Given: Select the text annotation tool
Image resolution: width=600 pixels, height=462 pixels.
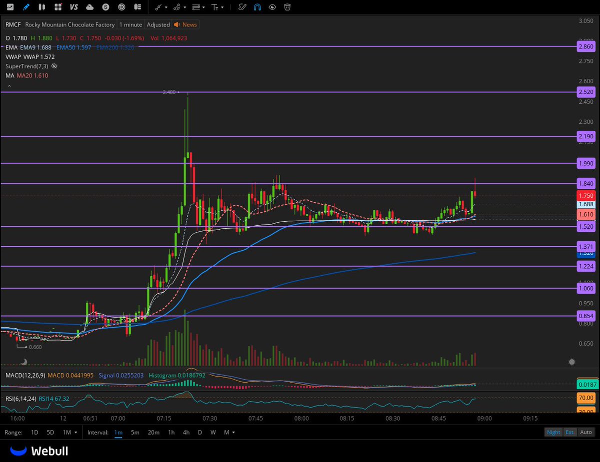Looking at the screenshot, I should 214,7.
